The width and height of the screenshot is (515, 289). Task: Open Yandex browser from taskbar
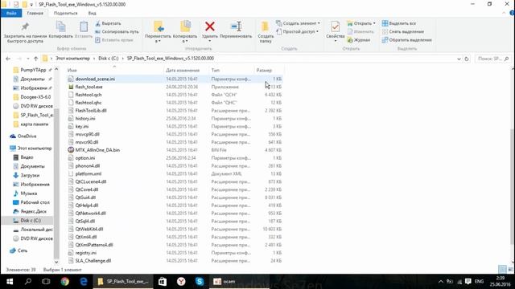181,282
